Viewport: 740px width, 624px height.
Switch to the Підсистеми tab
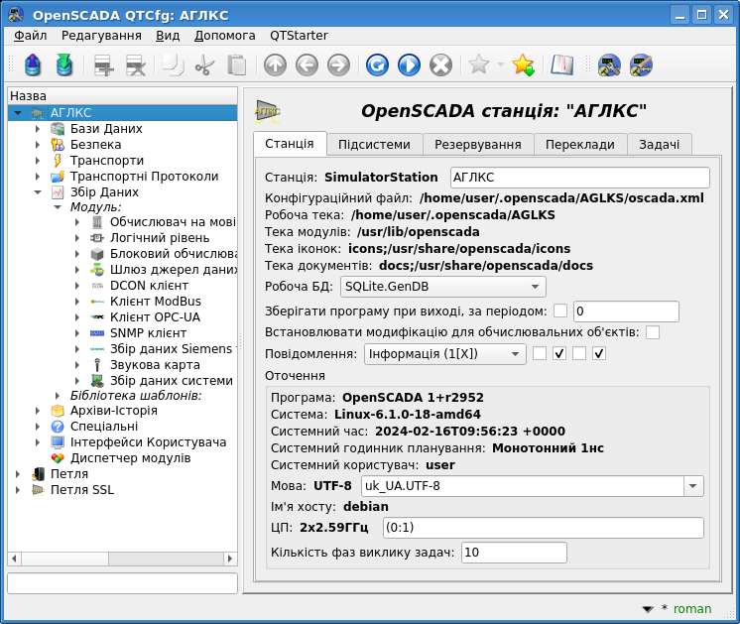point(374,145)
